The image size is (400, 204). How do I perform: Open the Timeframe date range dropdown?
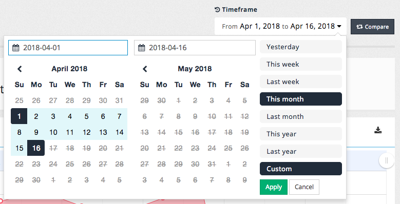pos(280,26)
